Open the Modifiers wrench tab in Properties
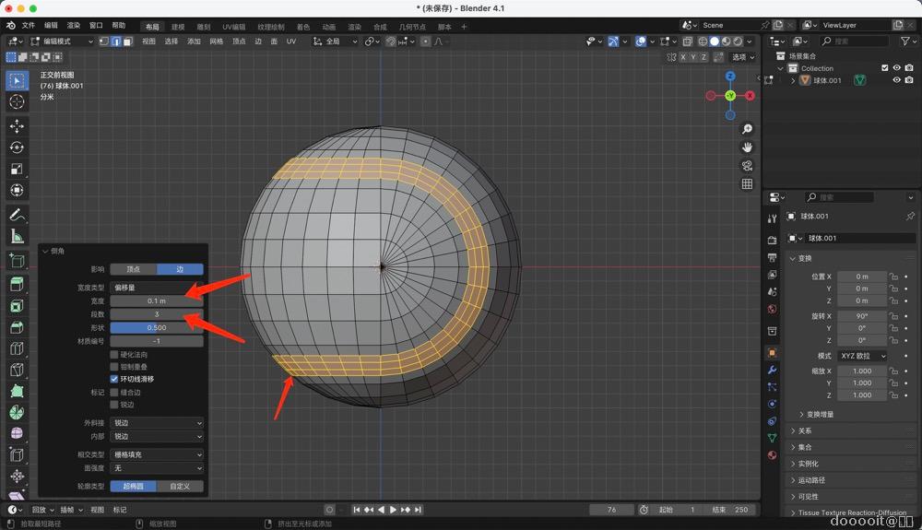Image resolution: width=922 pixels, height=530 pixels. 772,370
